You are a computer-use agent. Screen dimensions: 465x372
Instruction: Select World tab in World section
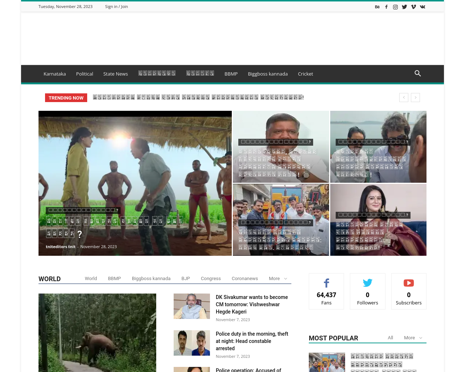(x=91, y=279)
